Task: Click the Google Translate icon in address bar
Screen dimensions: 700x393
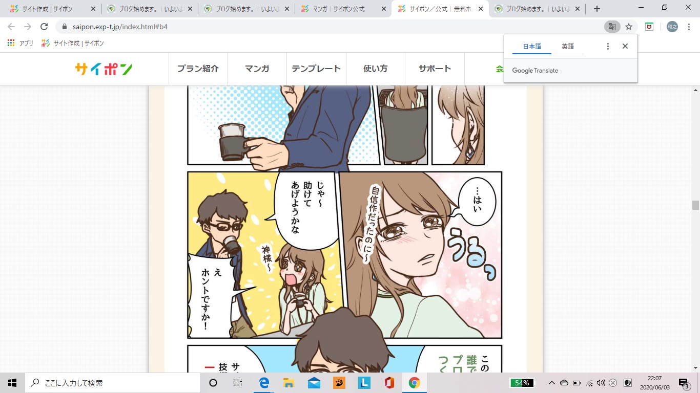Action: pos(612,27)
